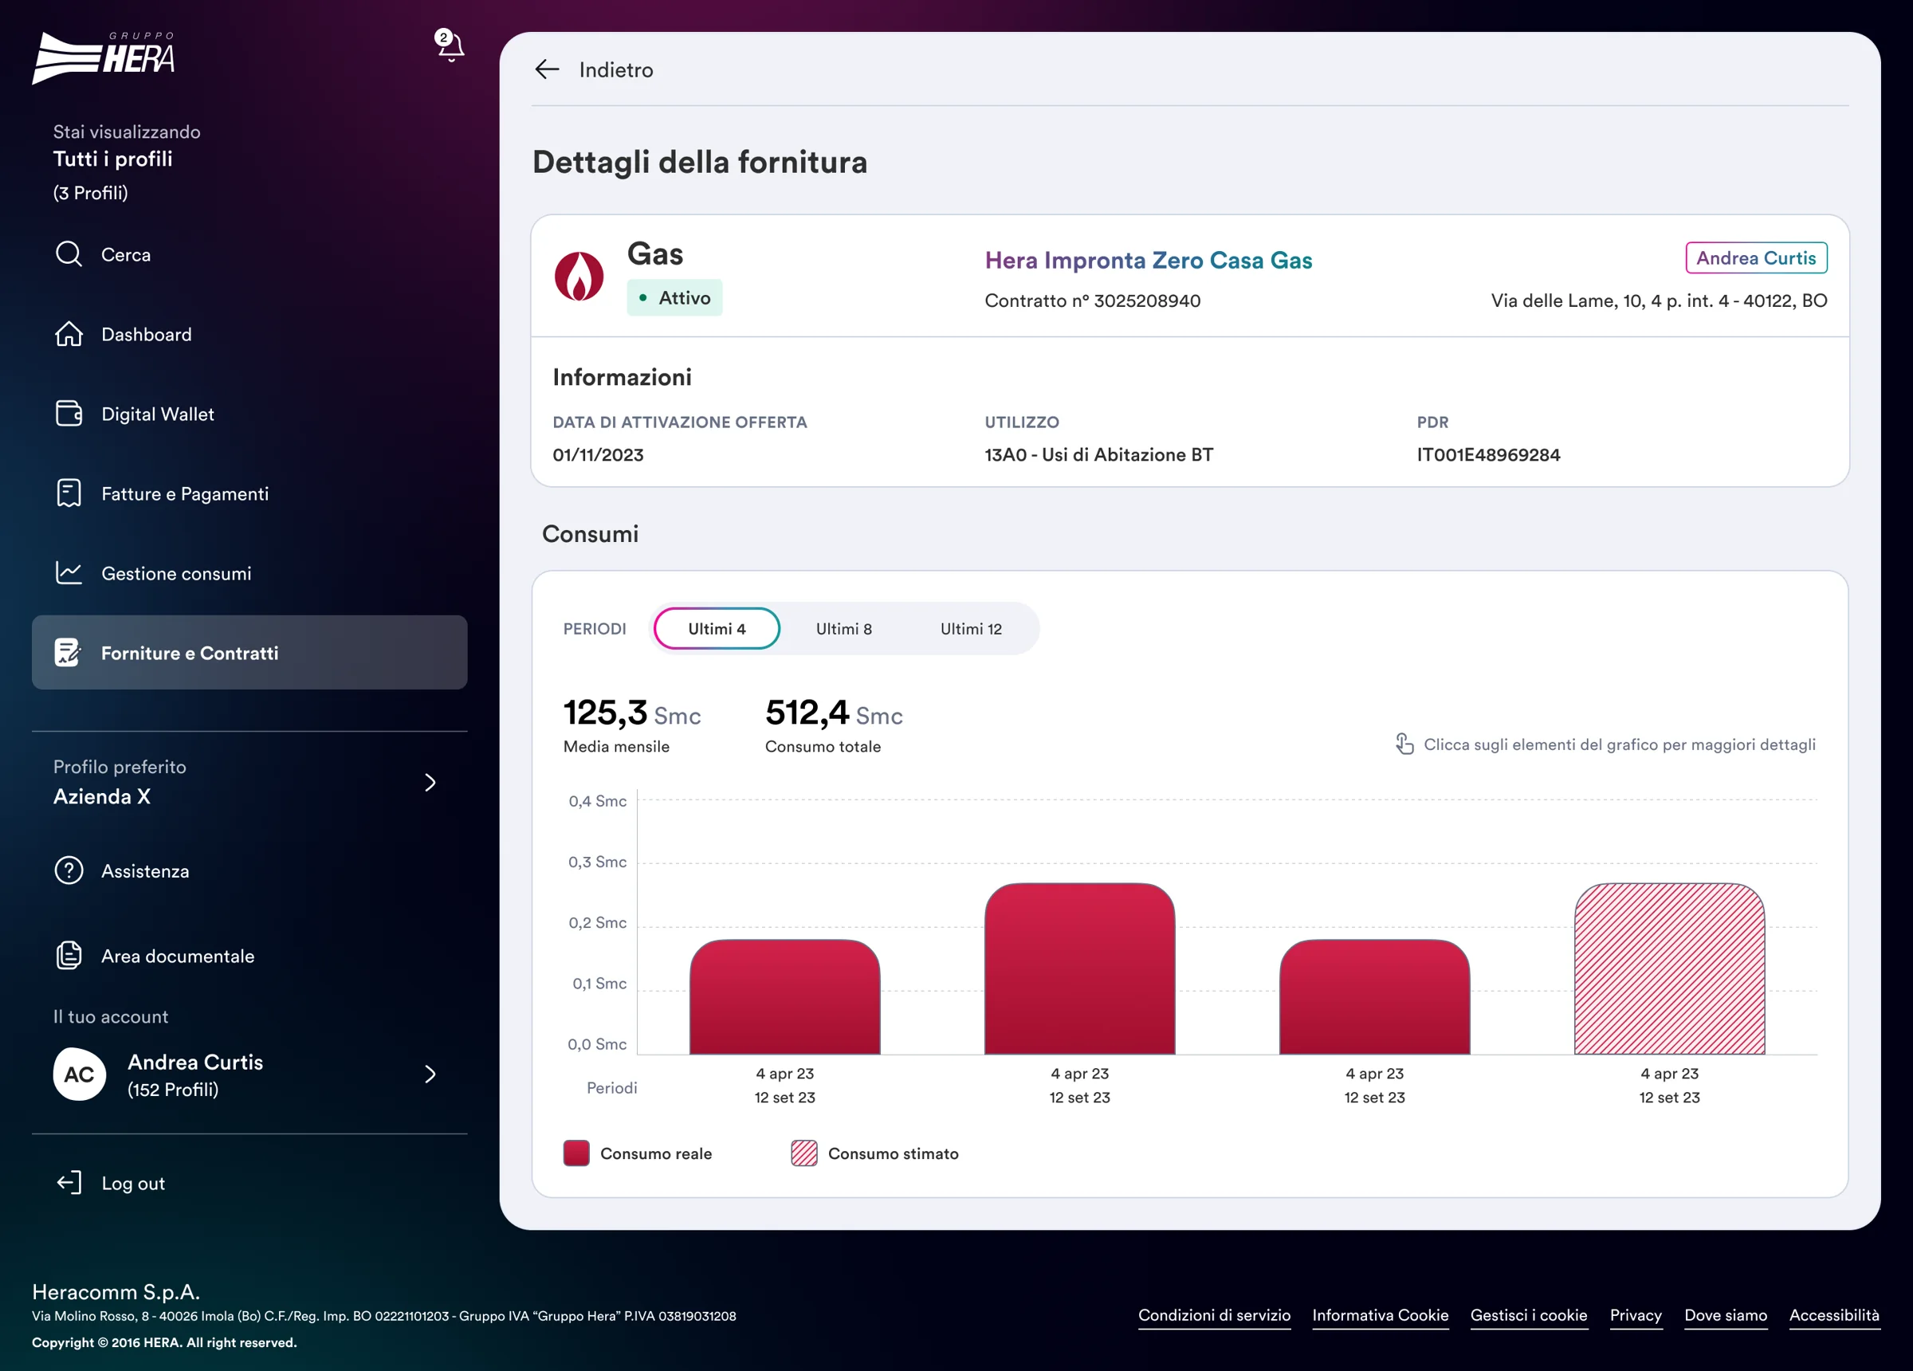Click the Digital Wallet icon
The image size is (1913, 1371).
pos(69,414)
